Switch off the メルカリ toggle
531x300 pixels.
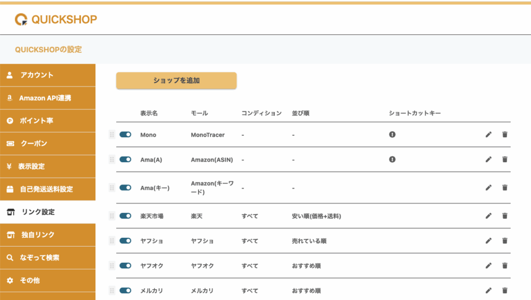(125, 291)
